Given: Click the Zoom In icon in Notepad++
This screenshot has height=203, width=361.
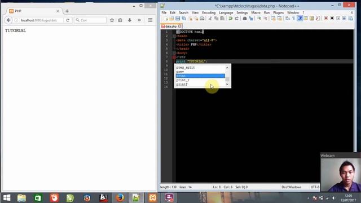Looking at the screenshot, I should pyautogui.click(x=259, y=19).
